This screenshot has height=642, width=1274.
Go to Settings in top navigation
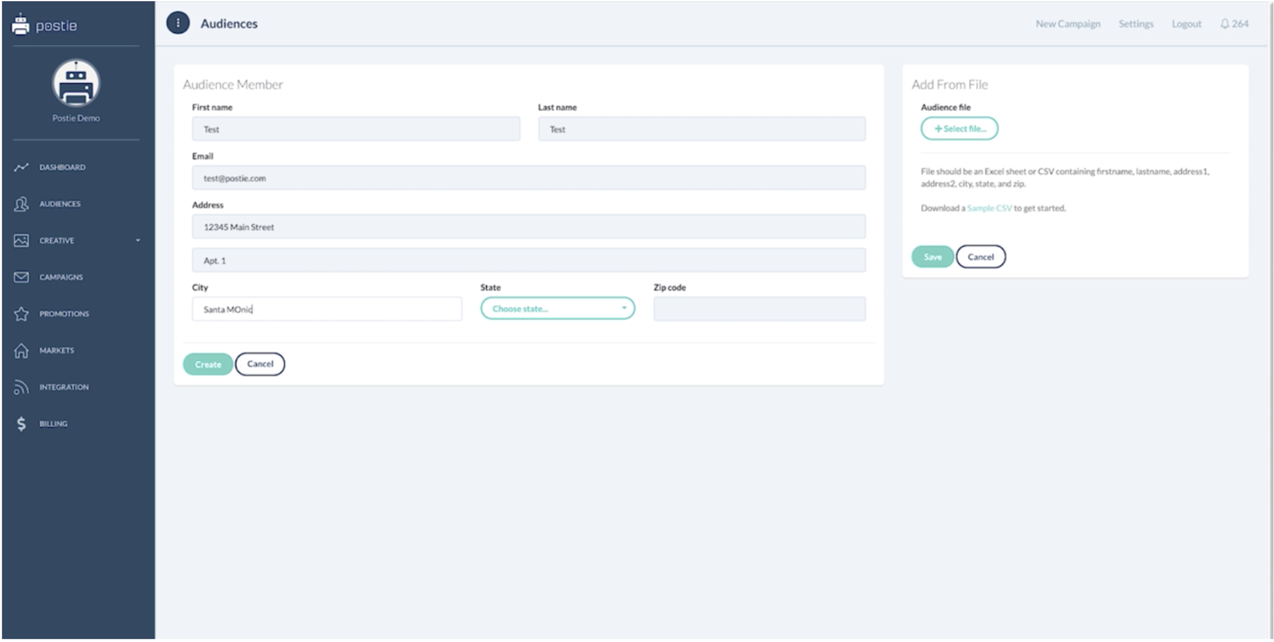[x=1136, y=24]
